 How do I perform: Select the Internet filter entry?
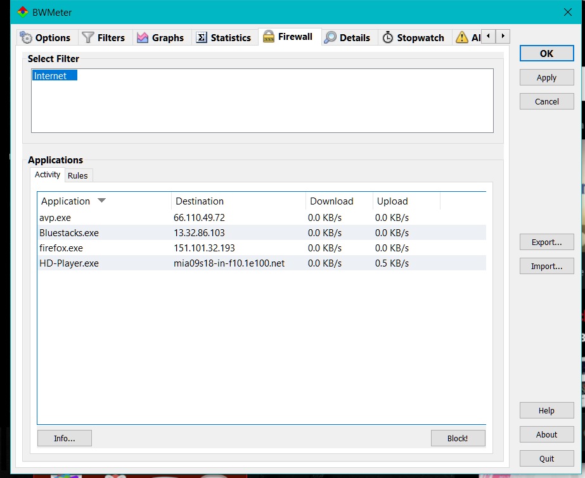pos(55,75)
